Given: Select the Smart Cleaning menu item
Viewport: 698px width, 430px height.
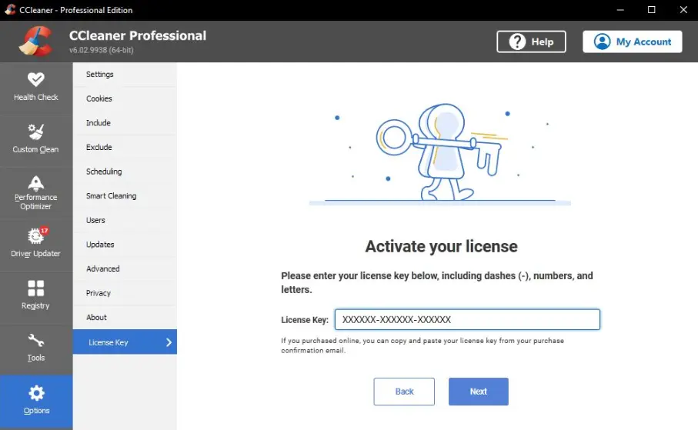Looking at the screenshot, I should [125, 196].
